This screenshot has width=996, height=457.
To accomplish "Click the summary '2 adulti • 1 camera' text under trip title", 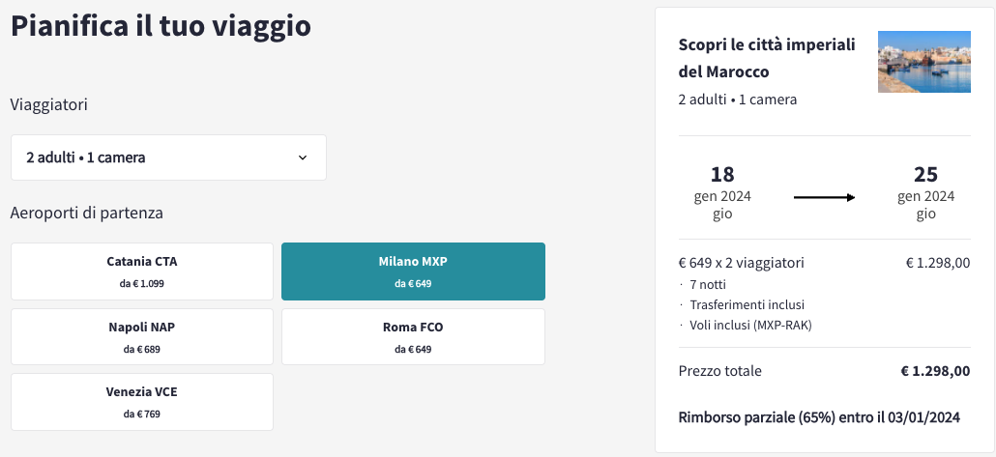I will click(738, 100).
